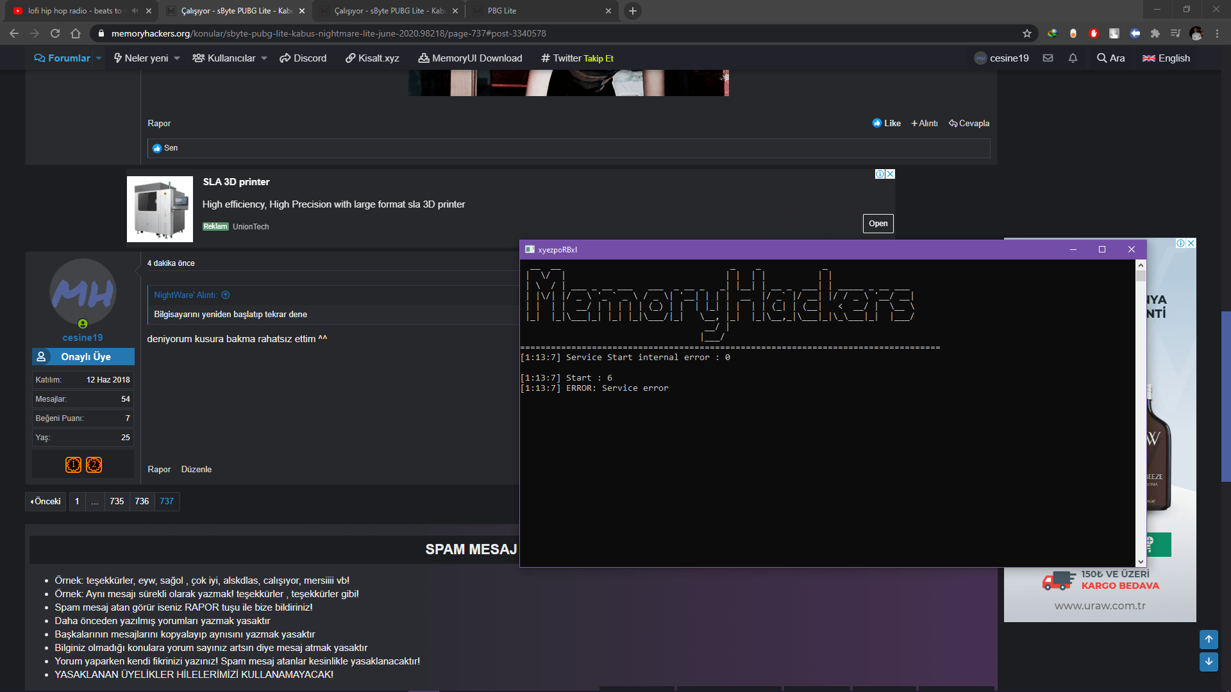
Task: Report the upper post via Rapor
Action: (159, 124)
